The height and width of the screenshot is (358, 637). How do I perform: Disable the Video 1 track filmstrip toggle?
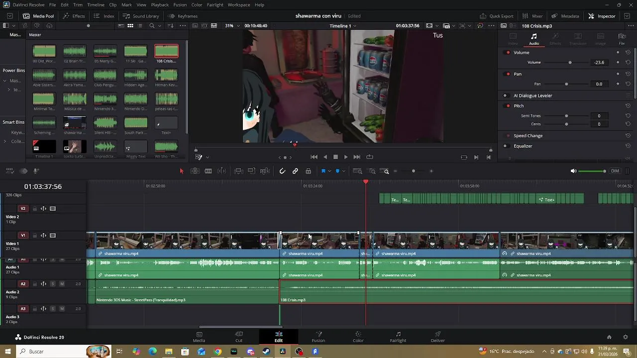click(53, 236)
